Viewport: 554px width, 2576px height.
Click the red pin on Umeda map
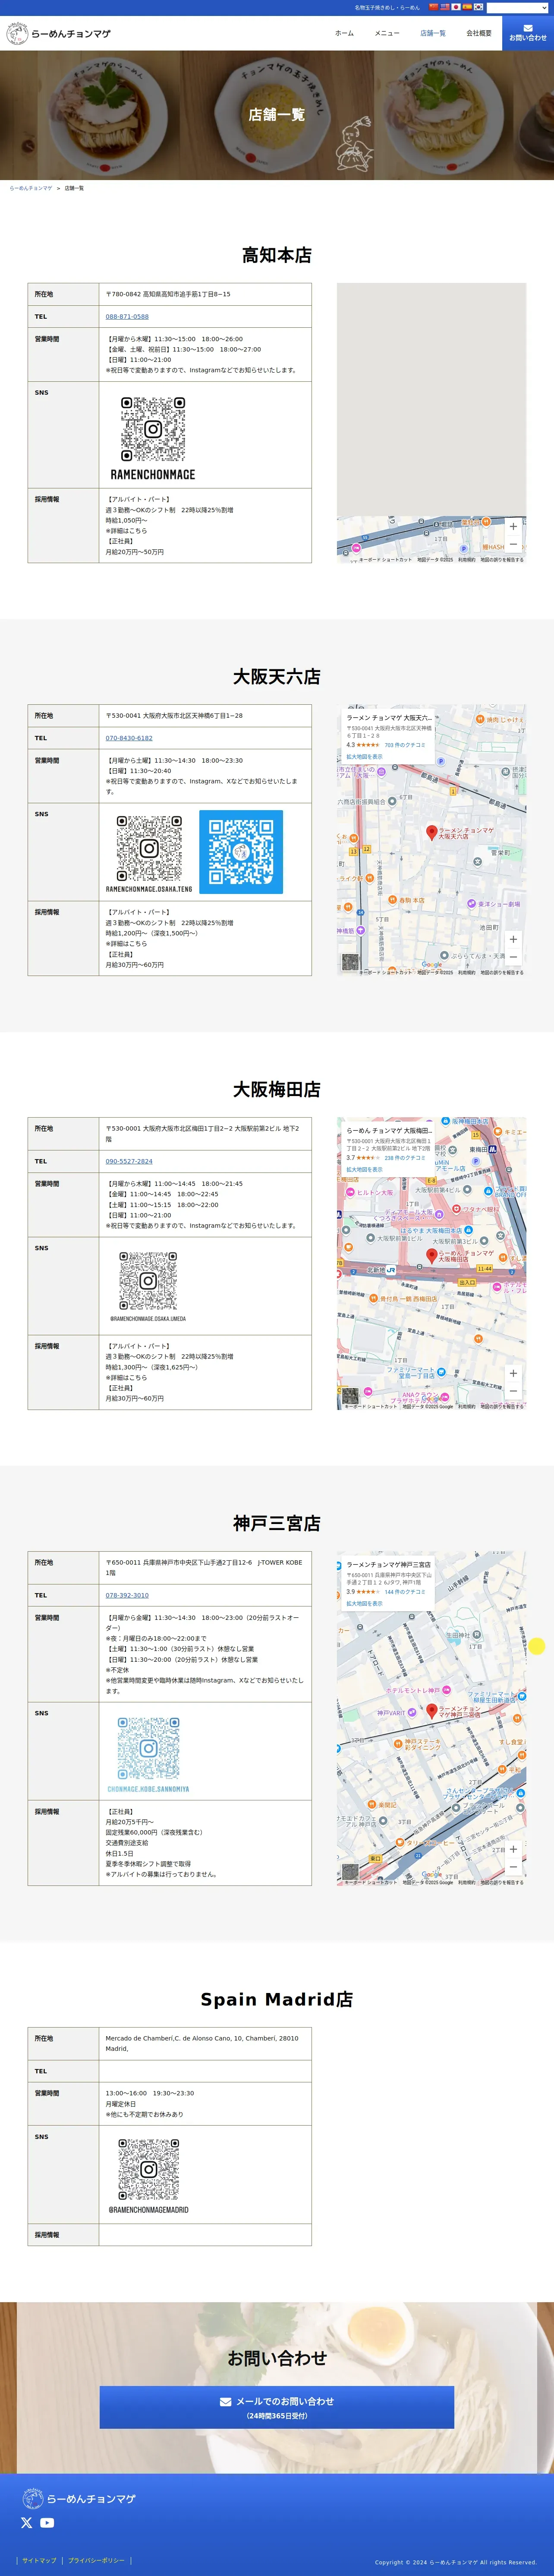[x=432, y=1255]
